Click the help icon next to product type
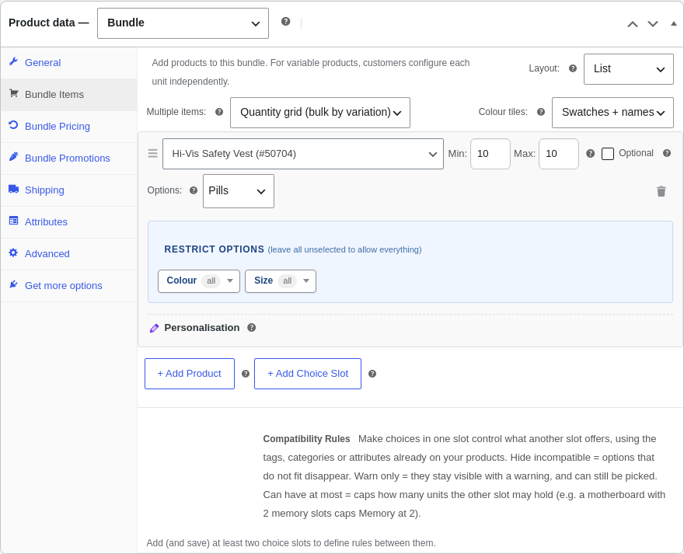This screenshot has width=684, height=554. coord(286,22)
